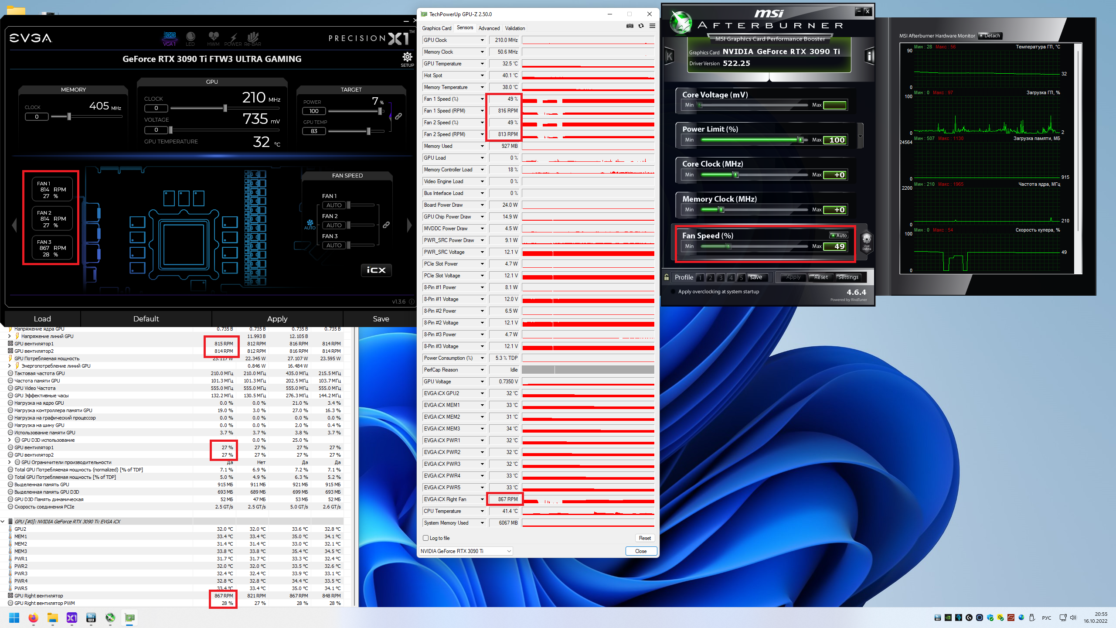
Task: Click the iCX button
Action: (376, 270)
